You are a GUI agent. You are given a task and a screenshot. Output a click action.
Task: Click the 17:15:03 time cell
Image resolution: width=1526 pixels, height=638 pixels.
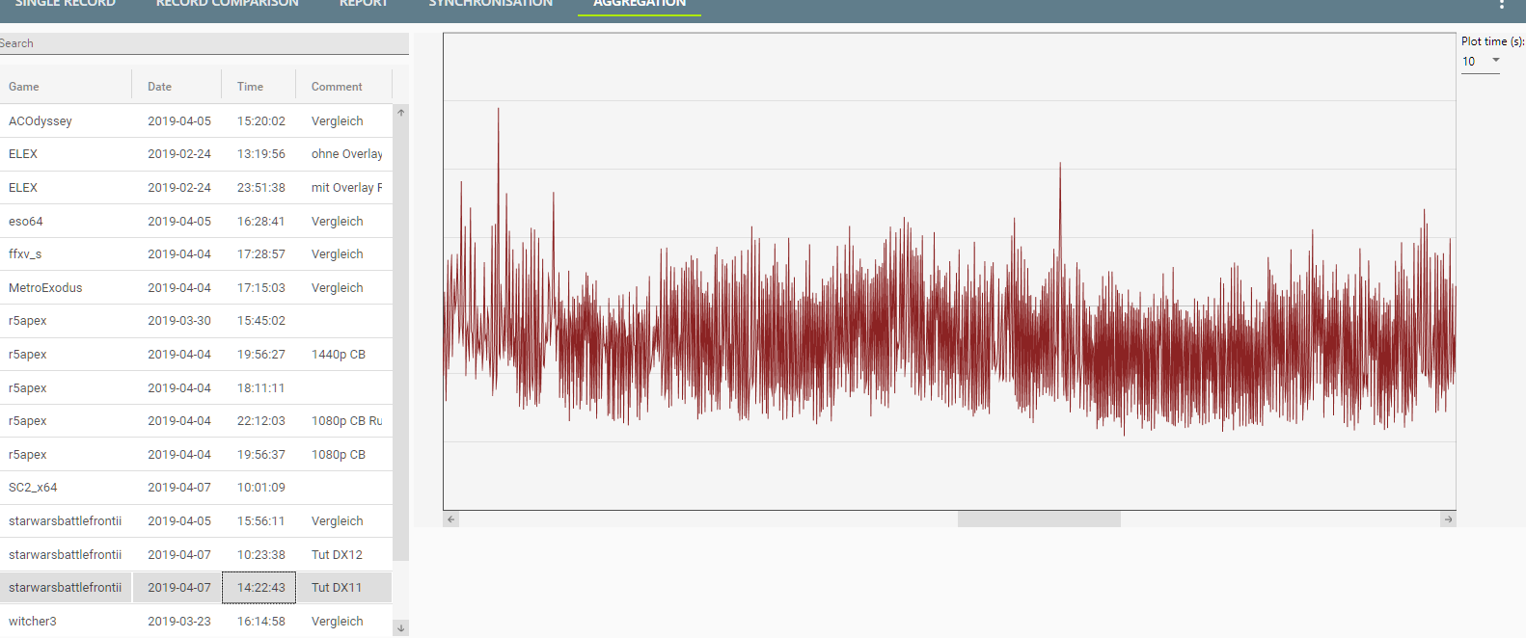[x=261, y=288]
